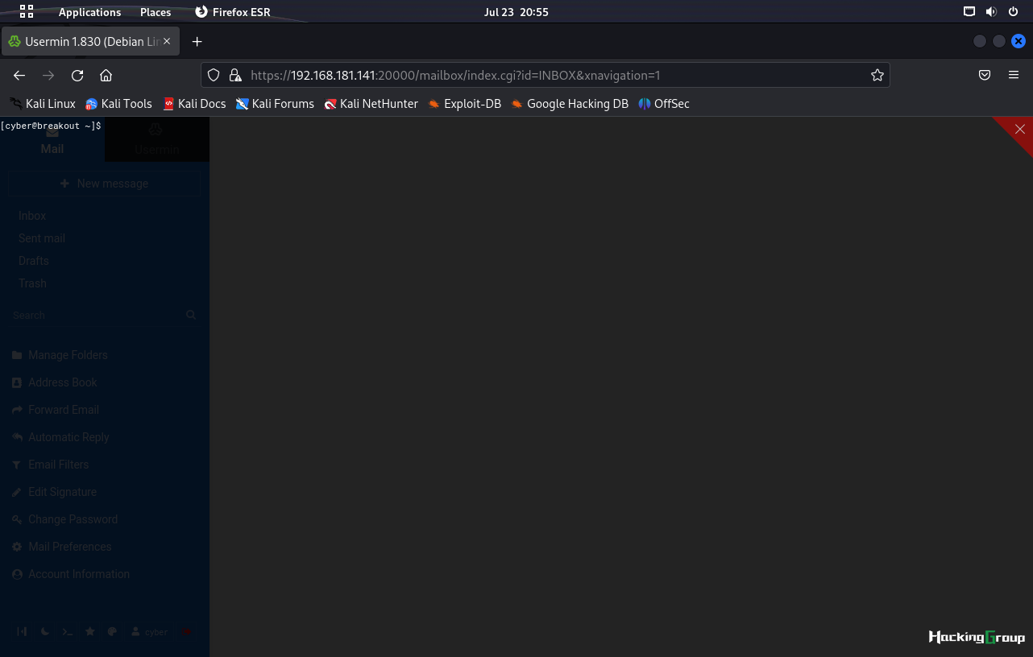
Task: Collapse the sidebar navigation menu
Action: click(23, 632)
